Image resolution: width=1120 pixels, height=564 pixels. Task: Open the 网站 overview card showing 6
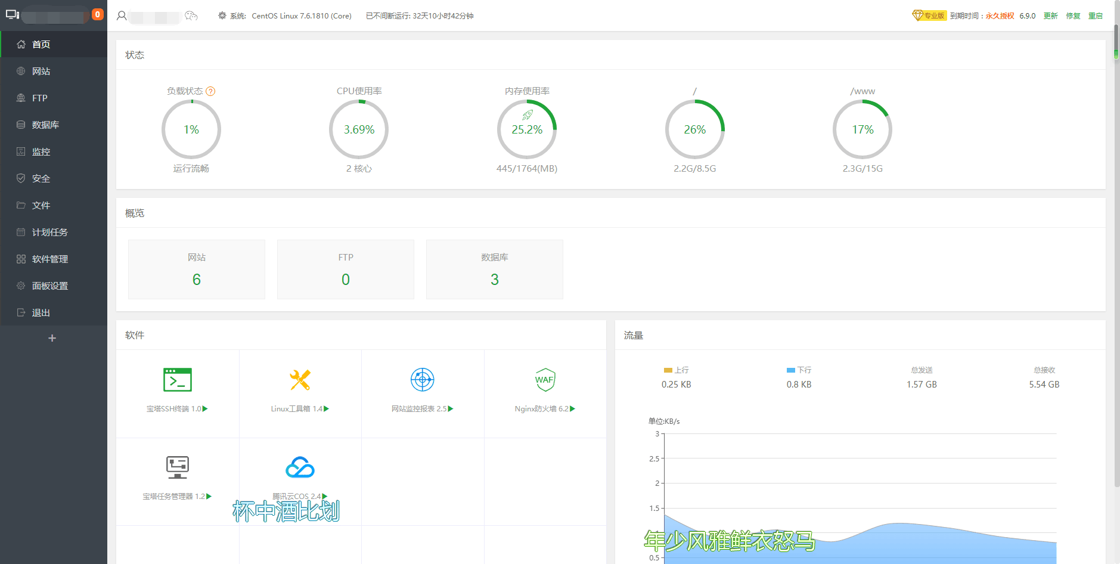[x=197, y=269]
